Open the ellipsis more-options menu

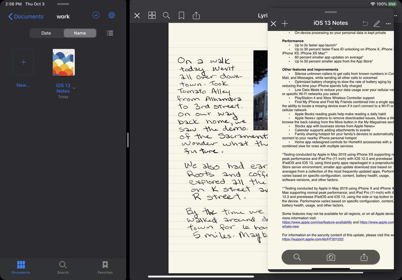click(388, 23)
